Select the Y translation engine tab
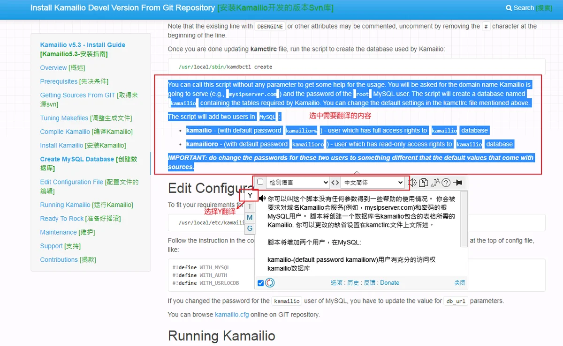 tap(250, 195)
